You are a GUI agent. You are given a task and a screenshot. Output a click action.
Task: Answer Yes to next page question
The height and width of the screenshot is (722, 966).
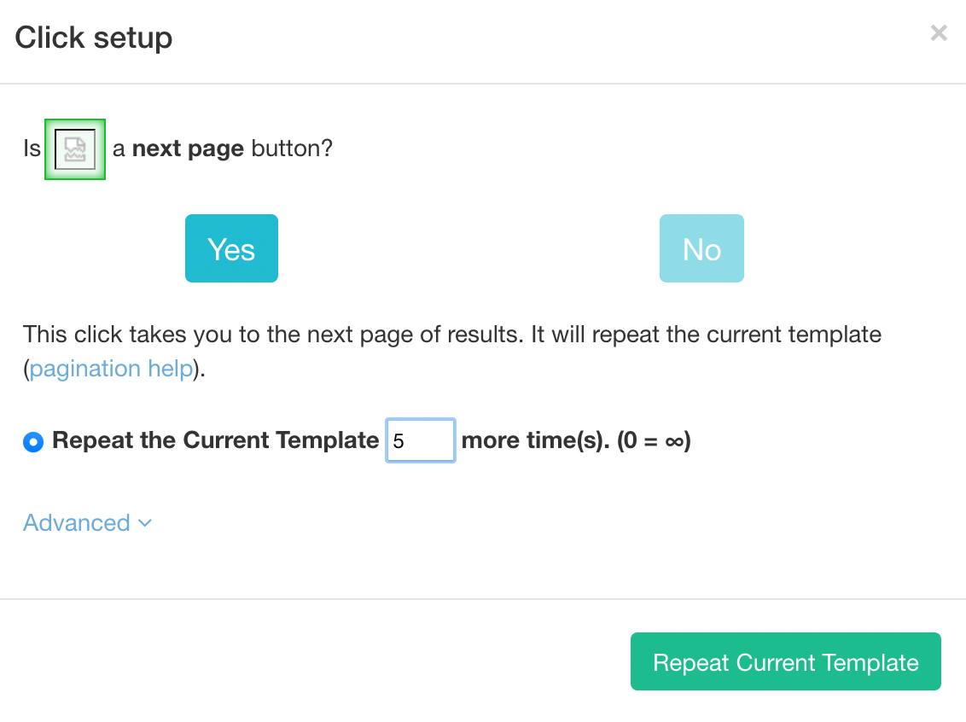[231, 248]
